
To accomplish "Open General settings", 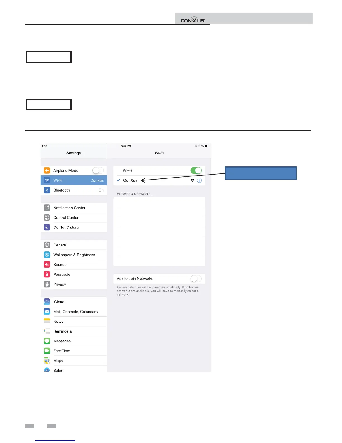I will (x=74, y=245).
